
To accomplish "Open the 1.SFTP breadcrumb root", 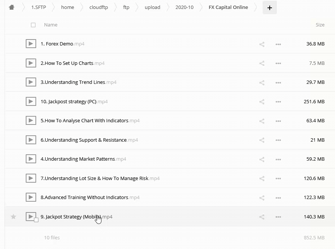I will (38, 7).
